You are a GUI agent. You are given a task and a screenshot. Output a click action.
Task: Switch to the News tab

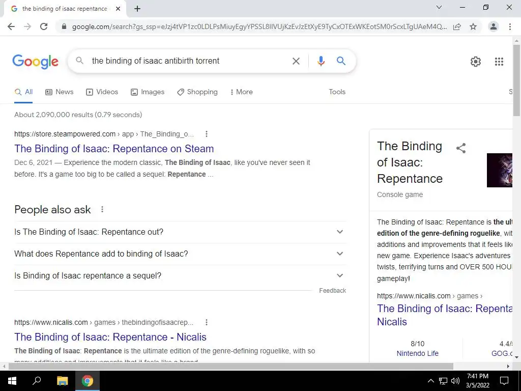60,92
